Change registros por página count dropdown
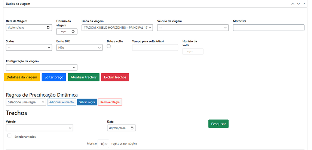 coord(103,144)
